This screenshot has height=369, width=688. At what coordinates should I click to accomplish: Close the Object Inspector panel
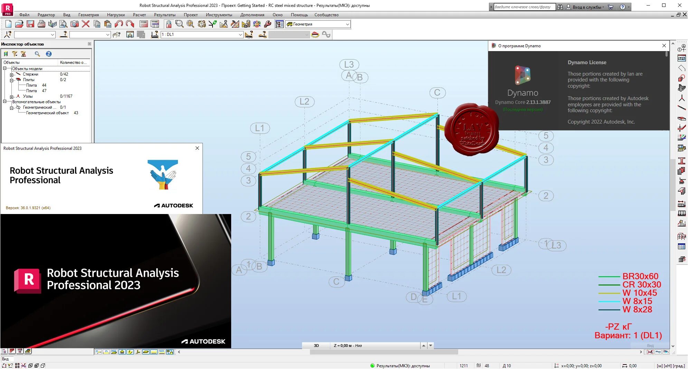[x=89, y=44]
